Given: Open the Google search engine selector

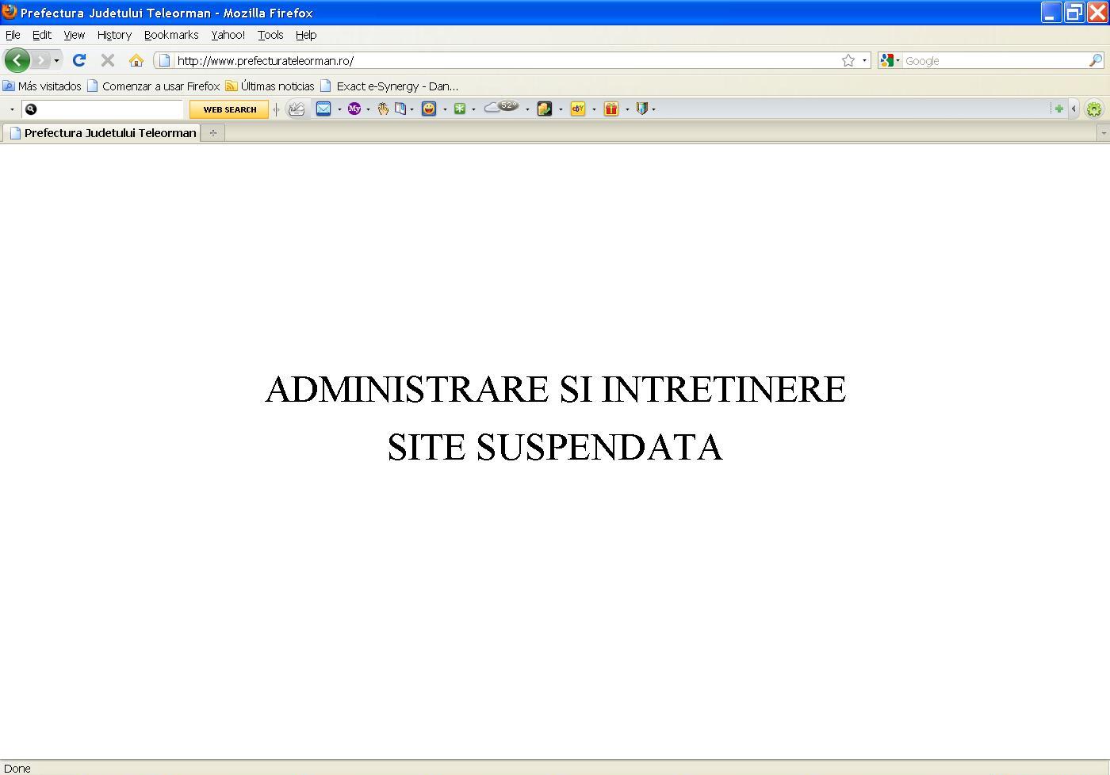Looking at the screenshot, I should click(890, 60).
